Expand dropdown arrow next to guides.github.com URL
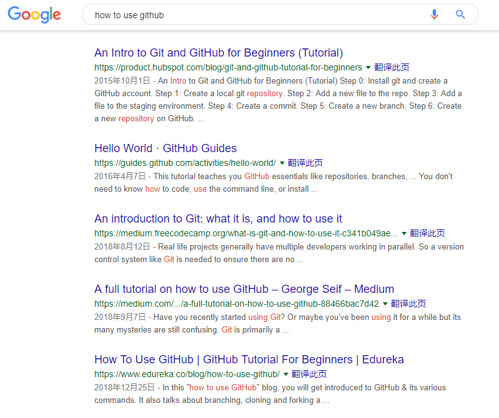Image resolution: width=499 pixels, height=418 pixels. tap(282, 163)
